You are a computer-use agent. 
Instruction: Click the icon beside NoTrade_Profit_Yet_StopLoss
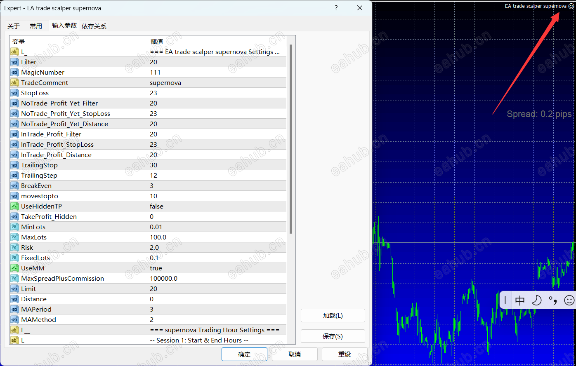click(14, 113)
